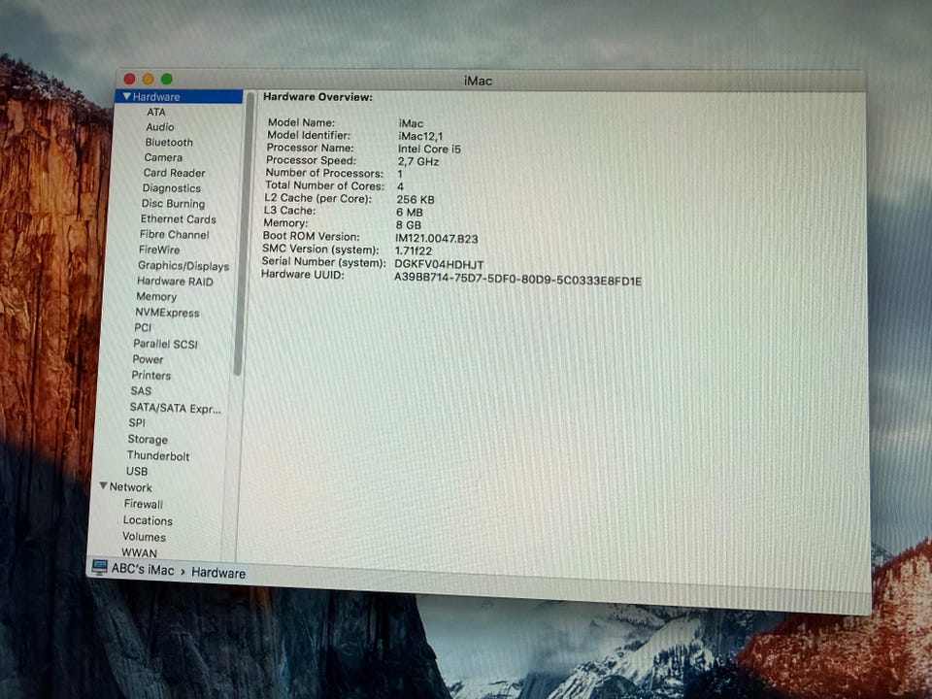The height and width of the screenshot is (699, 932).
Task: Select the Network category row label
Action: pyautogui.click(x=131, y=487)
